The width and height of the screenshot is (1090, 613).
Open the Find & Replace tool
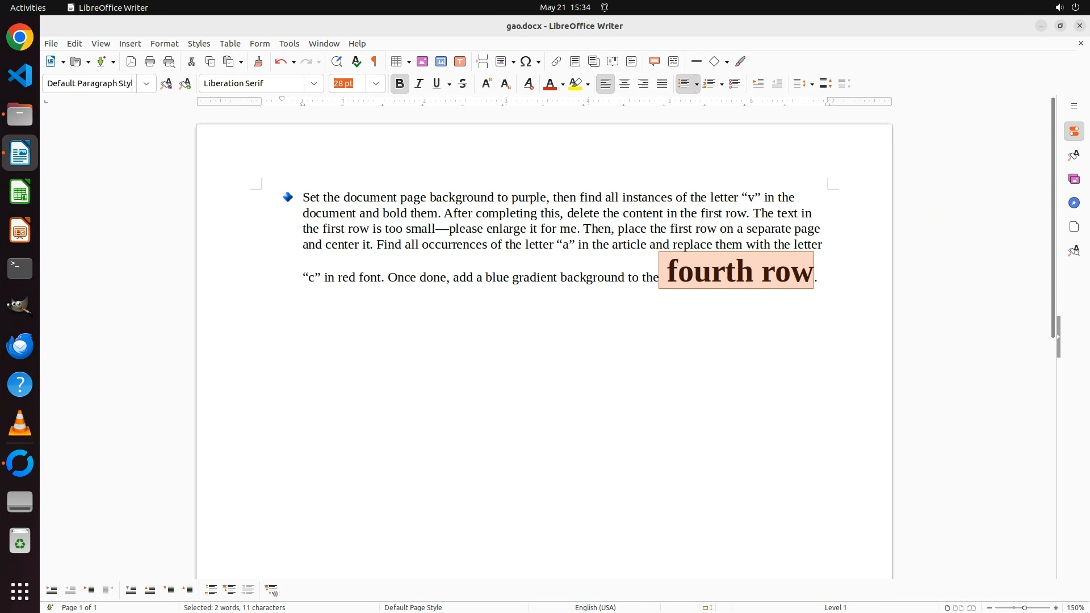(x=337, y=62)
